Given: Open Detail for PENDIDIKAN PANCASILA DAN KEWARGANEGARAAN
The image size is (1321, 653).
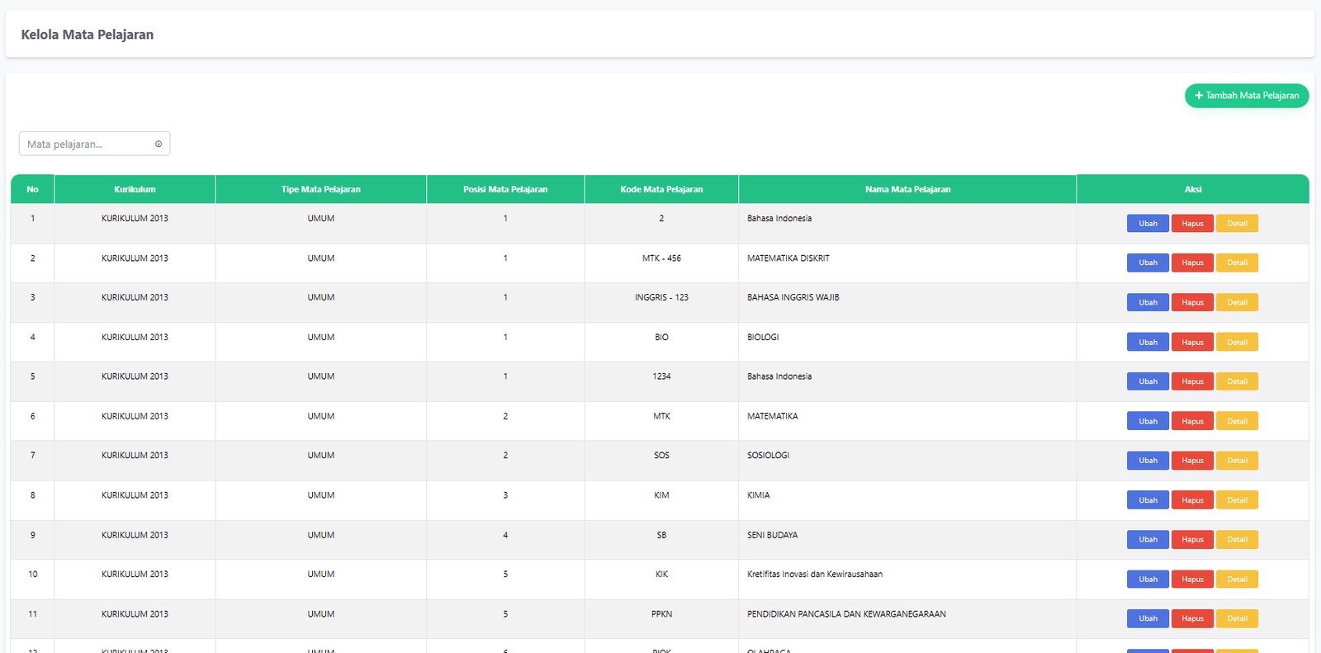Looking at the screenshot, I should point(1237,618).
